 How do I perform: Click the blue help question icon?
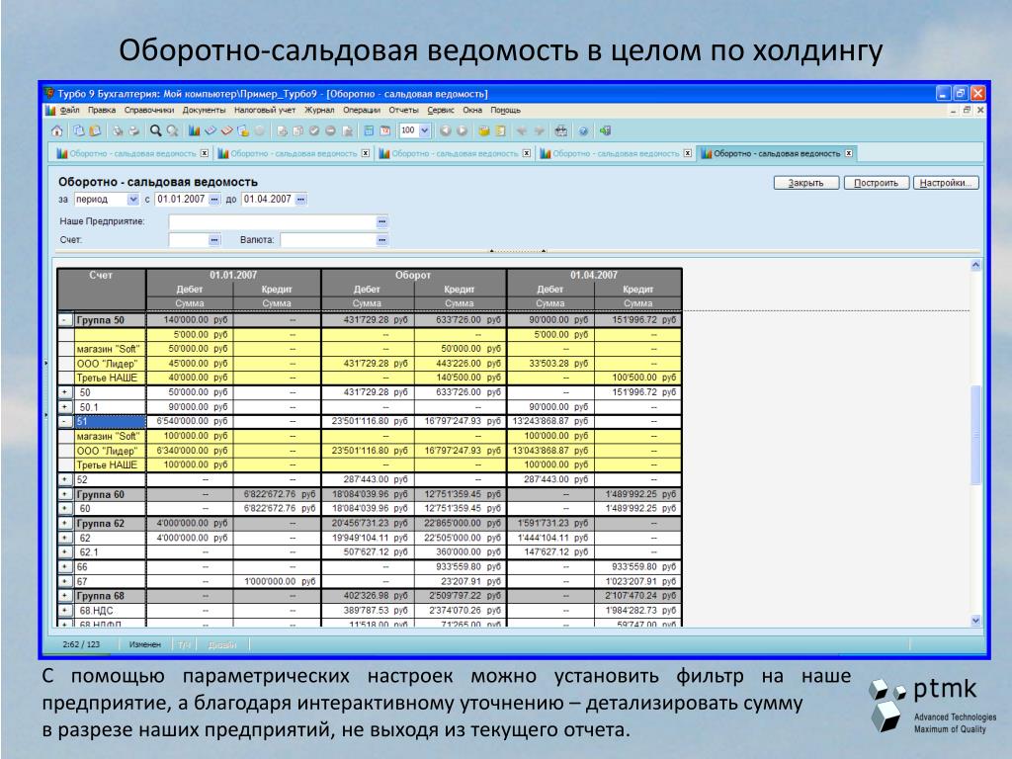pyautogui.click(x=583, y=131)
